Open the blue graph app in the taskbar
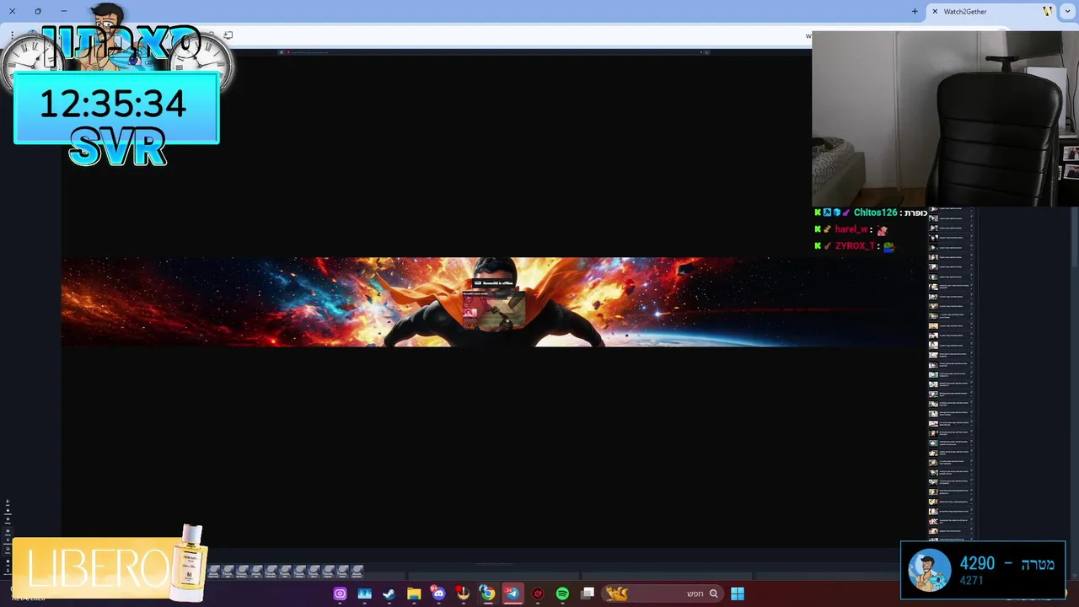The width and height of the screenshot is (1079, 607). pyautogui.click(x=365, y=594)
